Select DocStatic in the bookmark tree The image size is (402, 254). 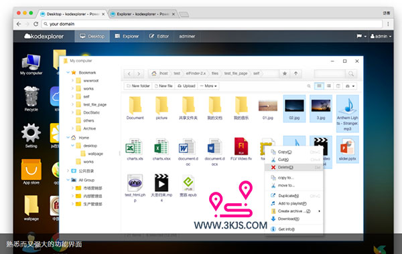[x=92, y=112]
